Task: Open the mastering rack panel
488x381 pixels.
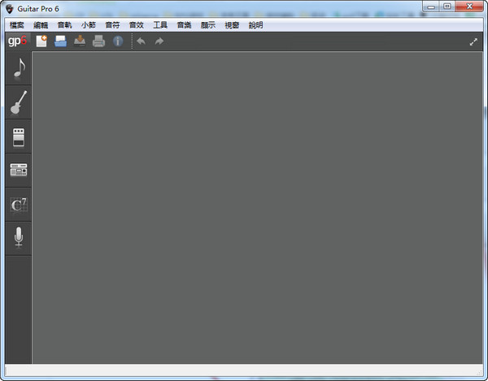Action: (19, 171)
